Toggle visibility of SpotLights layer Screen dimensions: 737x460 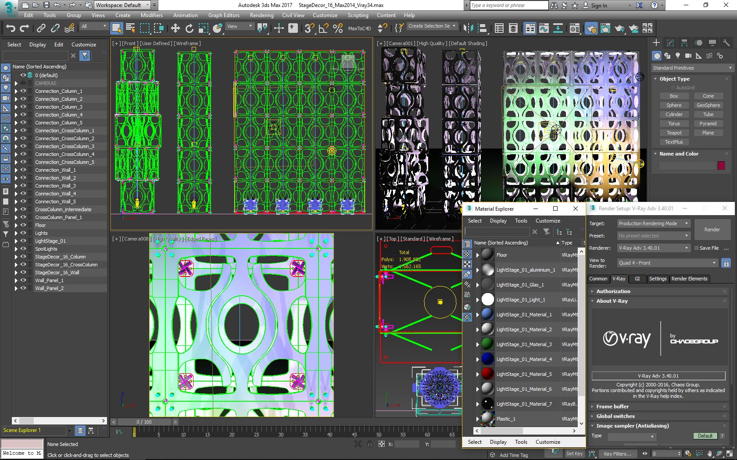24,249
